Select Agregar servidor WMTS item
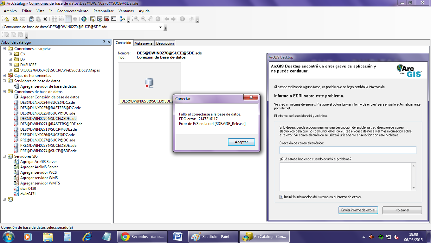The height and width of the screenshot is (243, 431). (x=40, y=183)
